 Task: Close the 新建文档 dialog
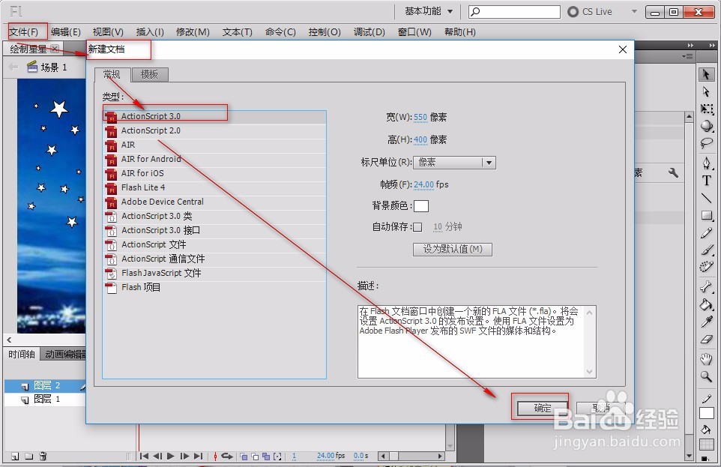623,49
